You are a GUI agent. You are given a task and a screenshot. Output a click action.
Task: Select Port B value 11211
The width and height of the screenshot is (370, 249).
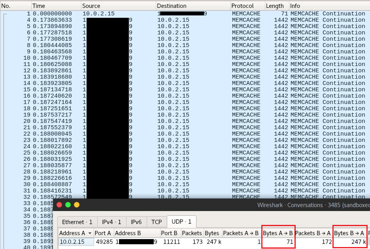(172, 242)
